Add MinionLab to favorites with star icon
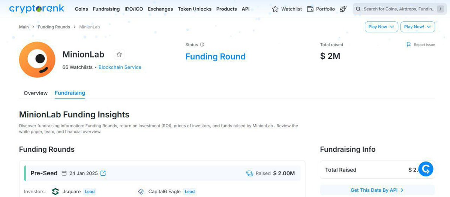This screenshot has width=450, height=197. [119, 55]
